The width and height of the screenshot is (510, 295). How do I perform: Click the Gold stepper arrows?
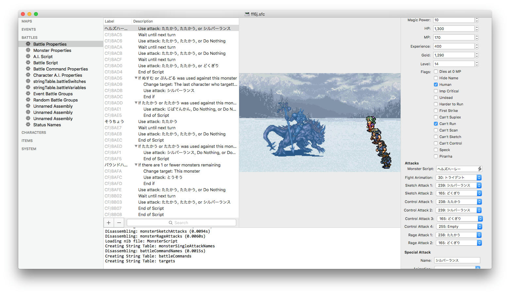pos(477,55)
